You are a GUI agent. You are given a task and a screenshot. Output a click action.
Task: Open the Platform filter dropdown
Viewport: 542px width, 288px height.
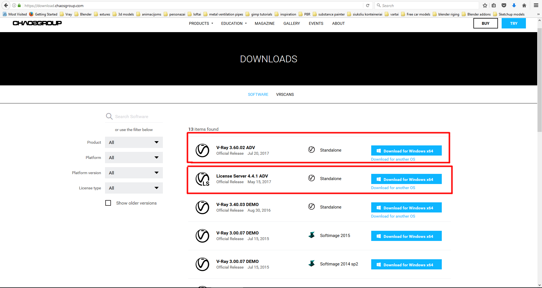[134, 158]
